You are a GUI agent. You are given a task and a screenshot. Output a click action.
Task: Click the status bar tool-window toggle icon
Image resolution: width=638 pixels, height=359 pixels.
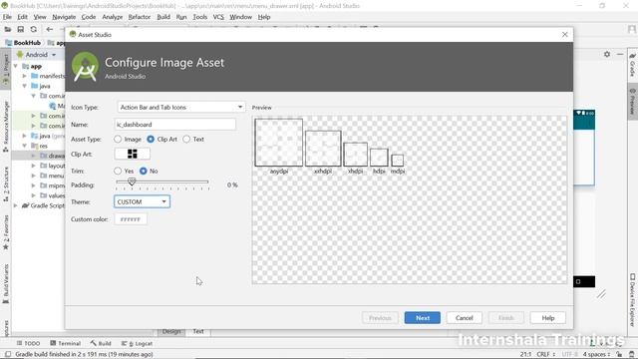[x=7, y=355]
